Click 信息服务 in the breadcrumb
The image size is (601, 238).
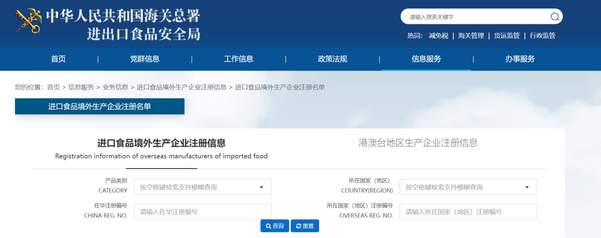tap(81, 87)
